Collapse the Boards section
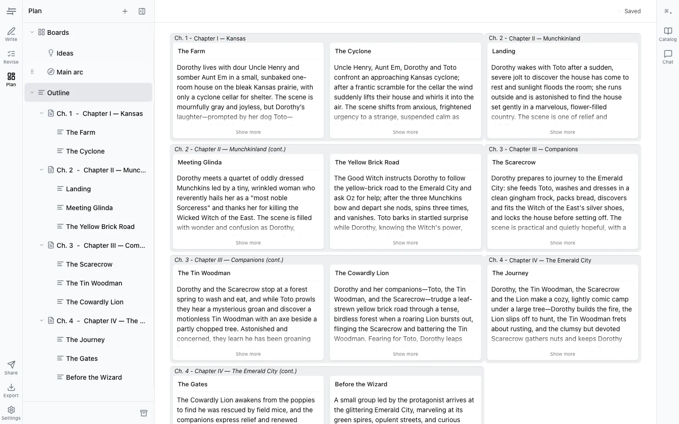Viewport: 679px width, 424px height. click(x=32, y=33)
